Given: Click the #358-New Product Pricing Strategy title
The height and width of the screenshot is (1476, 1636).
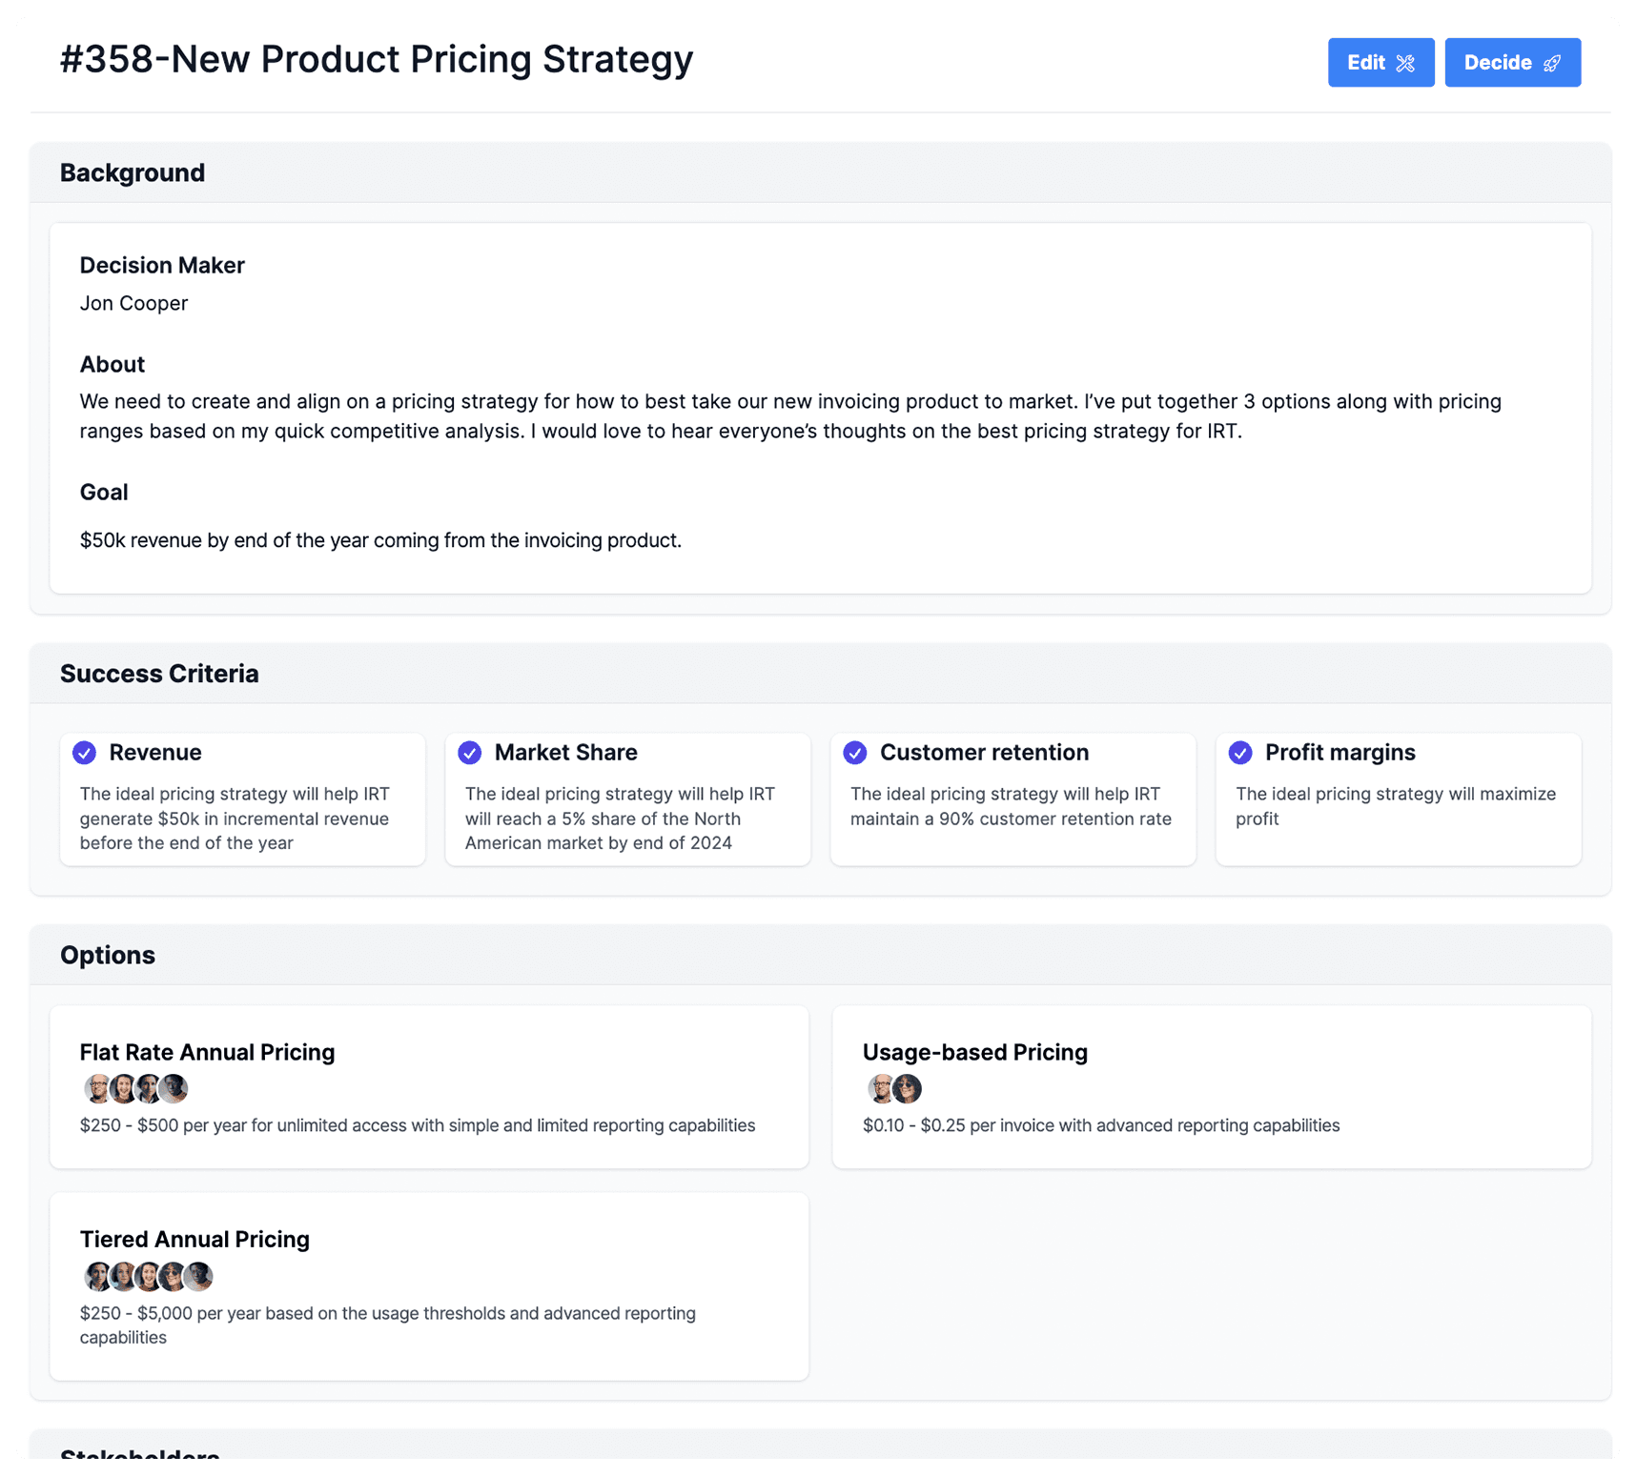Looking at the screenshot, I should click(x=377, y=59).
